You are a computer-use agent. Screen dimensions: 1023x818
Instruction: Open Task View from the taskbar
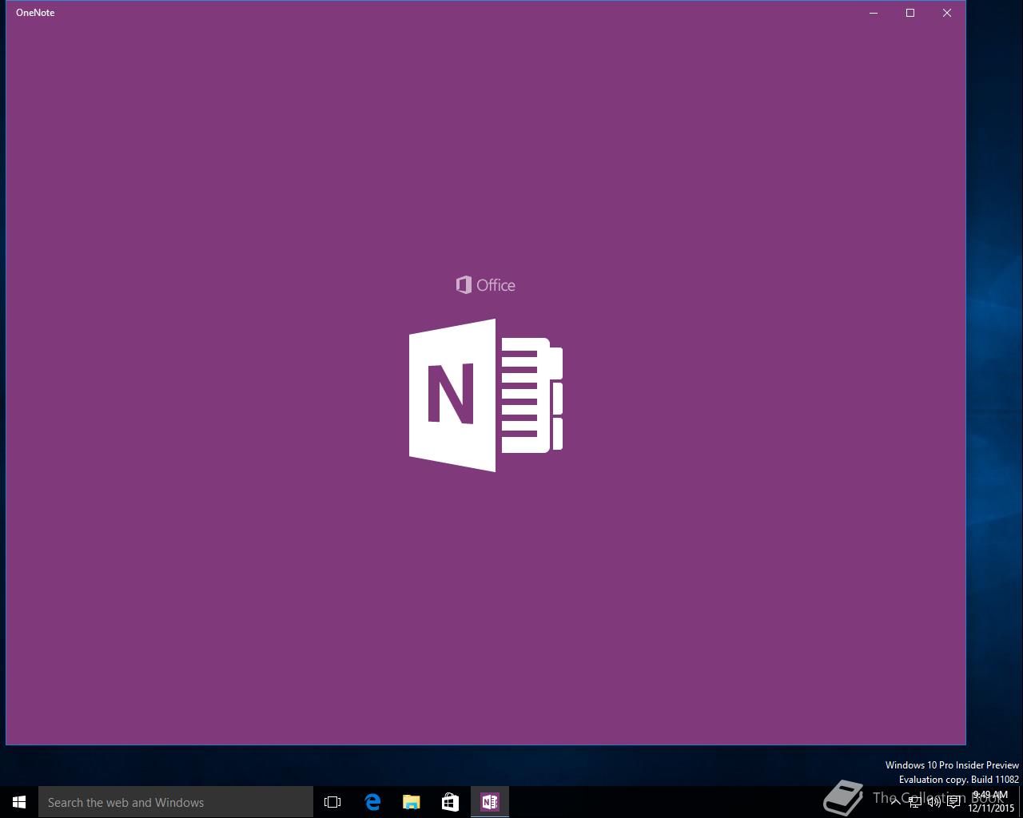[332, 802]
